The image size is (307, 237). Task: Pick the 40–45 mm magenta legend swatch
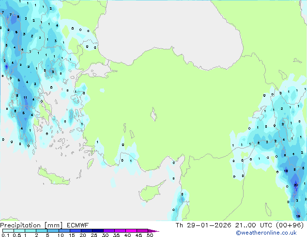tap(131, 231)
